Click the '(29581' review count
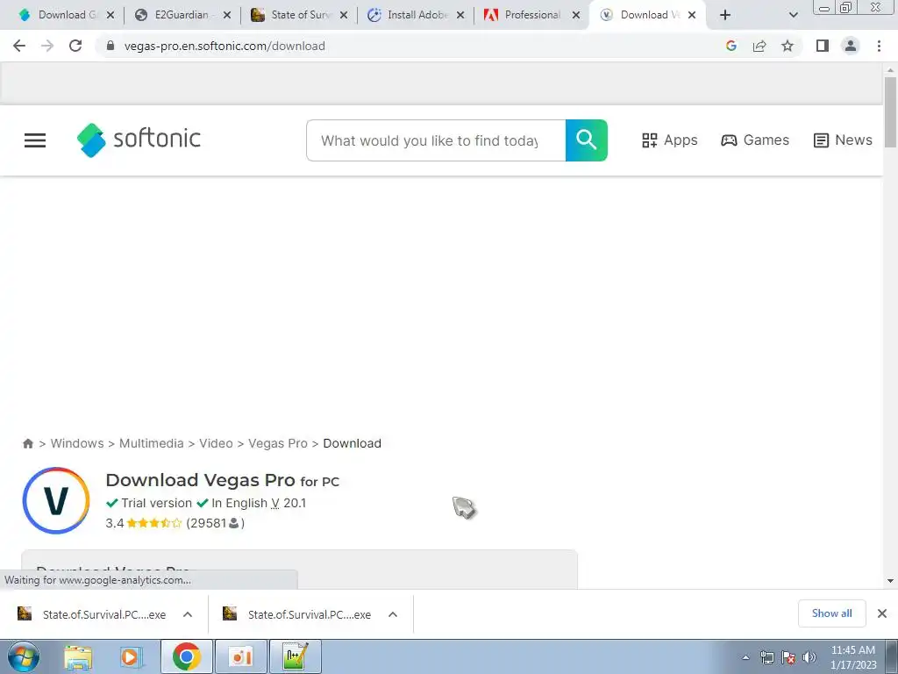Screen dimensions: 898x674 pyautogui.click(x=206, y=523)
